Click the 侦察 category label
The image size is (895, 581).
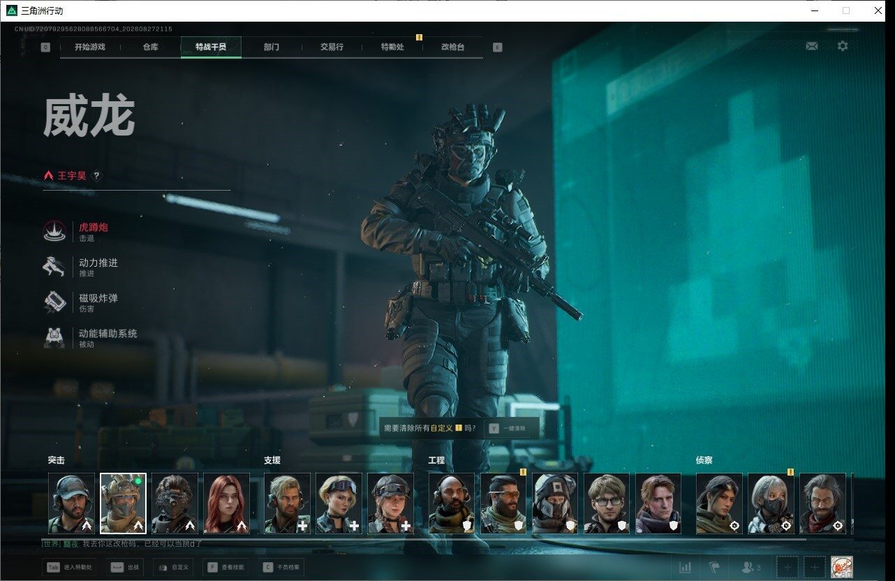click(704, 460)
